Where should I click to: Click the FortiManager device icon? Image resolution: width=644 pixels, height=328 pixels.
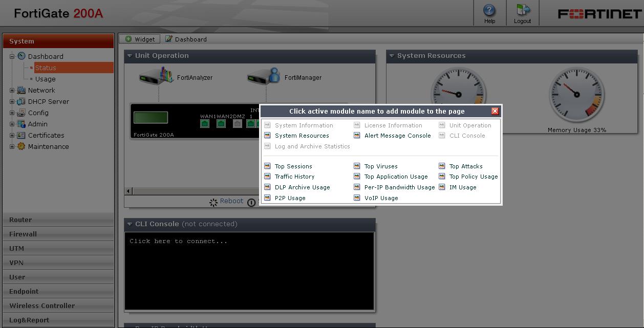[x=264, y=76]
